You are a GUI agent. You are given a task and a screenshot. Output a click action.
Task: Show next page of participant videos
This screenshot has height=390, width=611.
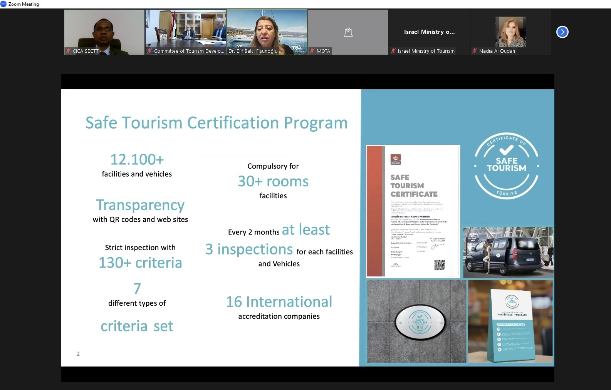click(x=562, y=32)
